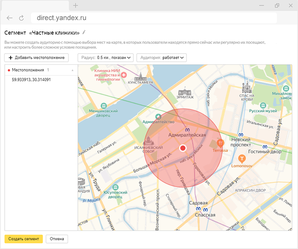The height and width of the screenshot is (249, 298).
Task: Restore the browser window size
Action: tap(277, 6)
